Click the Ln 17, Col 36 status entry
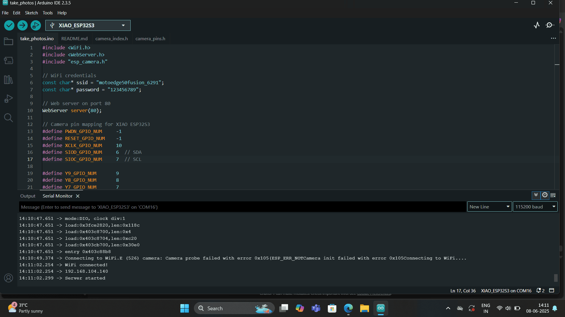 463,291
